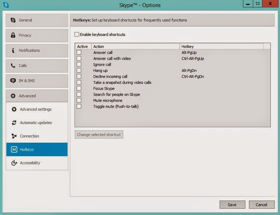Select Hotkeys sub-item

[37, 149]
